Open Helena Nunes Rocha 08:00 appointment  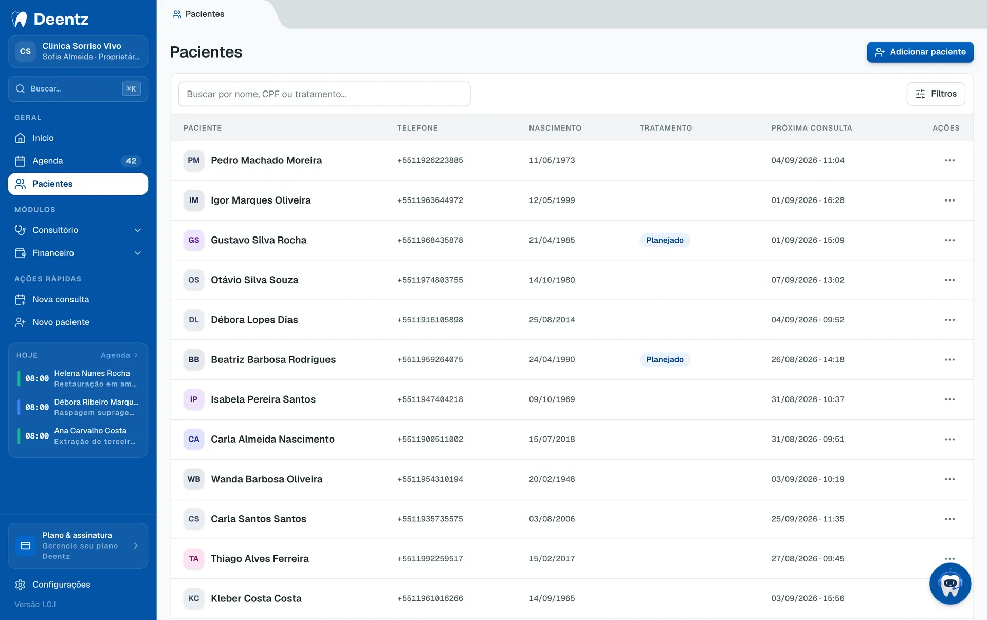point(78,378)
